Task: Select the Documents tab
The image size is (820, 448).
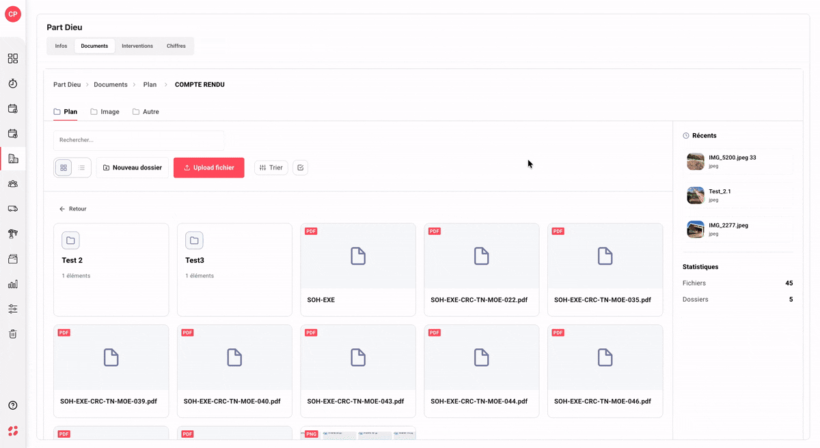Action: click(94, 46)
